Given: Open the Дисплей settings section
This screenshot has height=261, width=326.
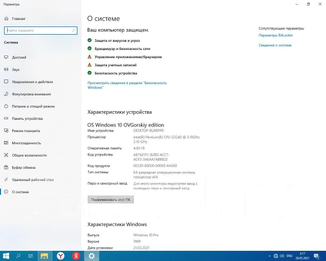Looking at the screenshot, I should click(x=41, y=57).
